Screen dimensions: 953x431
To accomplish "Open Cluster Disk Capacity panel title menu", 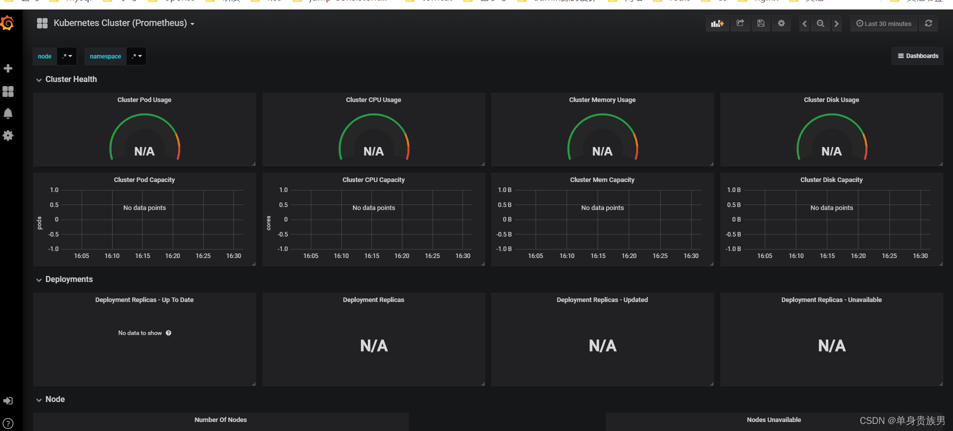I will (x=831, y=180).
